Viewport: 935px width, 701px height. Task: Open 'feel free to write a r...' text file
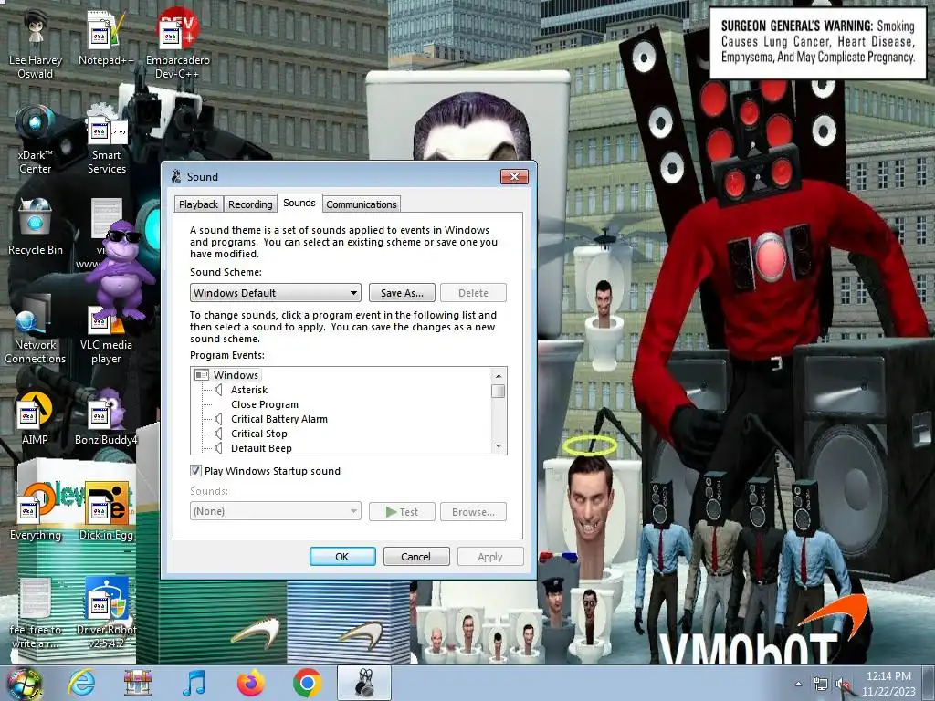(36, 614)
